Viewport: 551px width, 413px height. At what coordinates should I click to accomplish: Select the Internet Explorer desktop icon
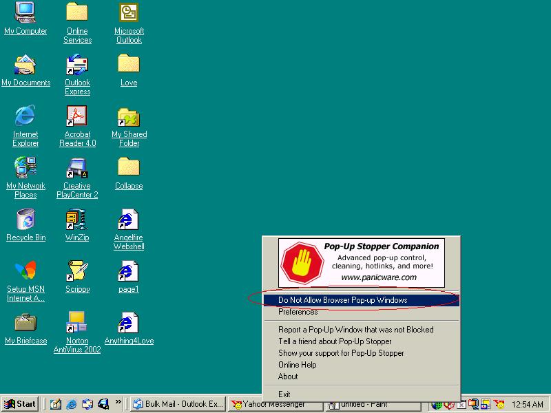pyautogui.click(x=25, y=116)
